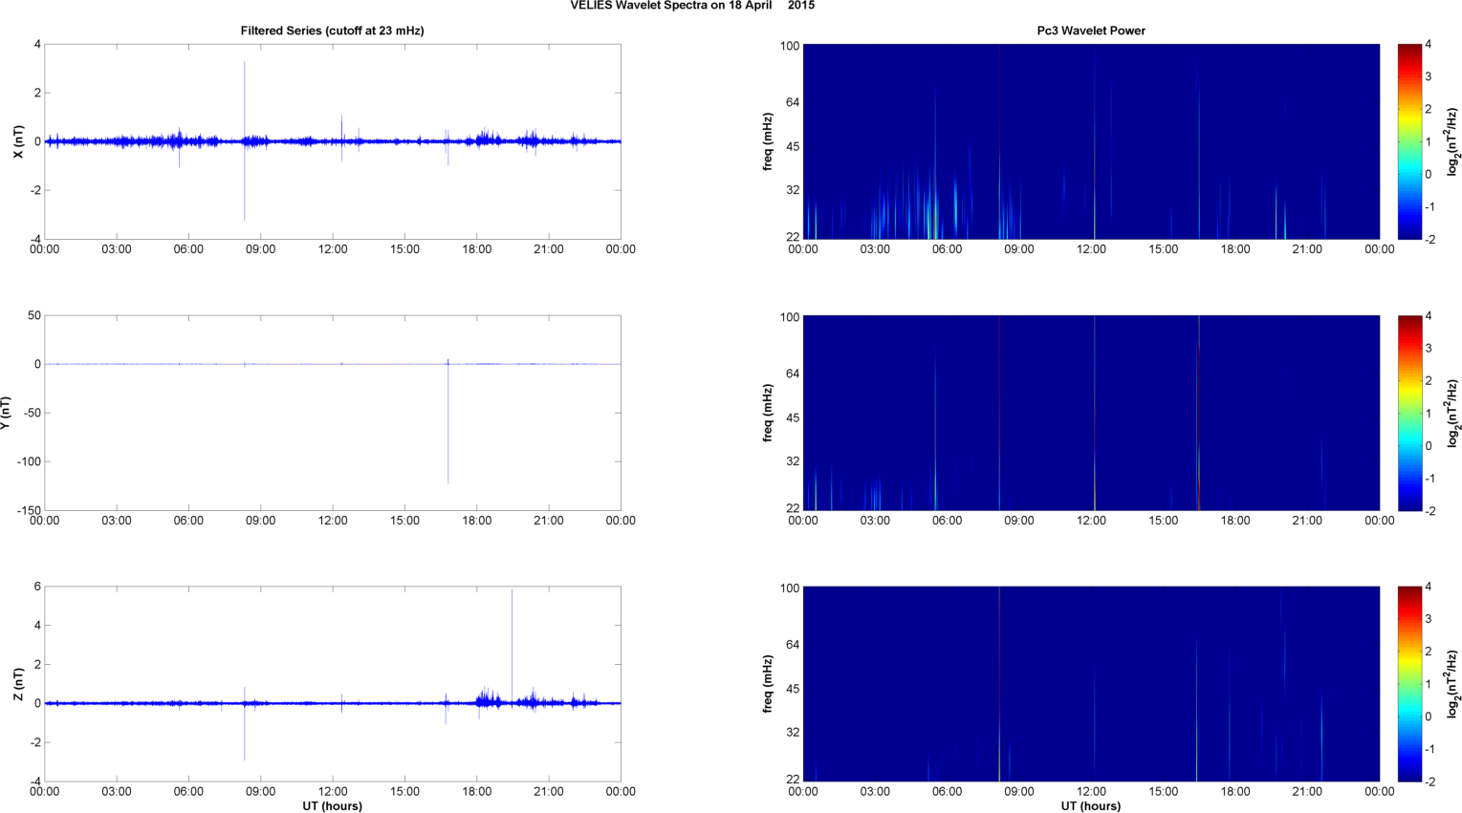Click the 64 frequency tick of top wavelet plot

coord(793,102)
